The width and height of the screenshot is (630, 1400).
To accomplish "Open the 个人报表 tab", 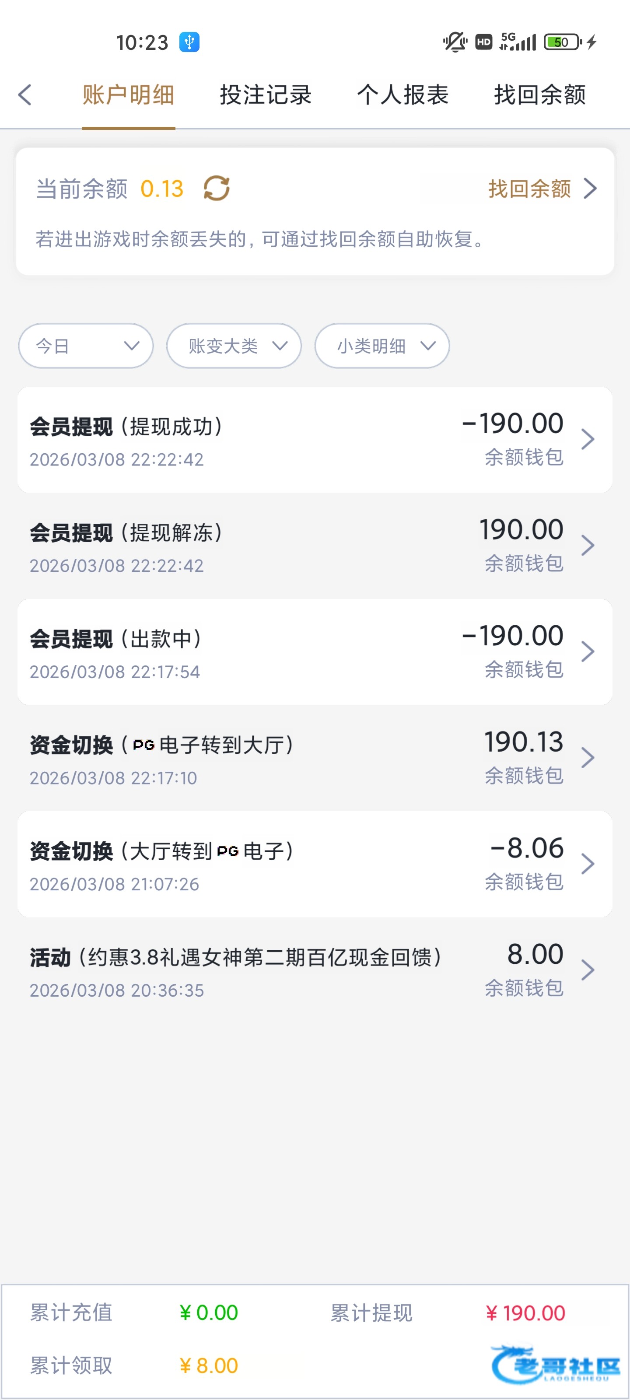I will pyautogui.click(x=402, y=94).
